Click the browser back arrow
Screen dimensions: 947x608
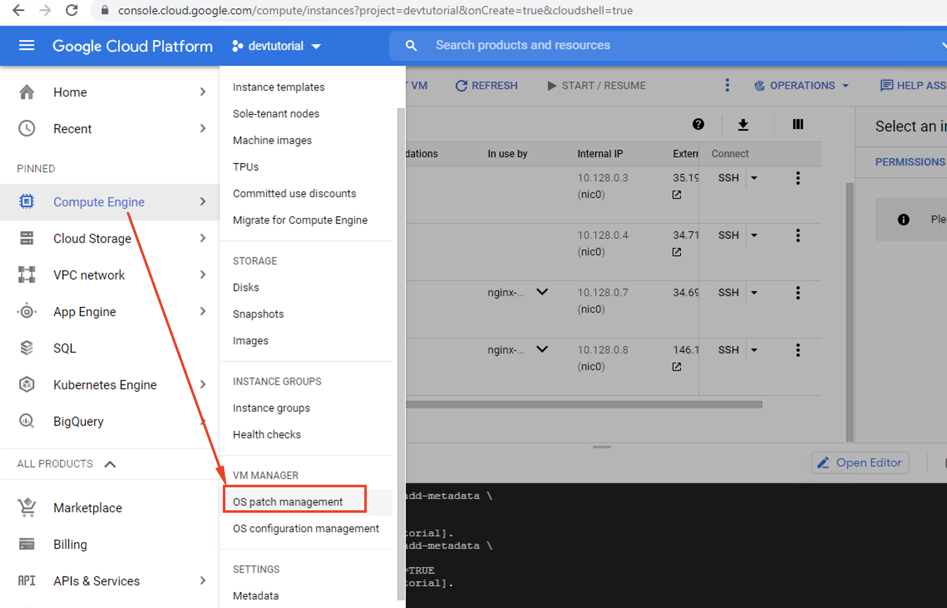tap(18, 10)
